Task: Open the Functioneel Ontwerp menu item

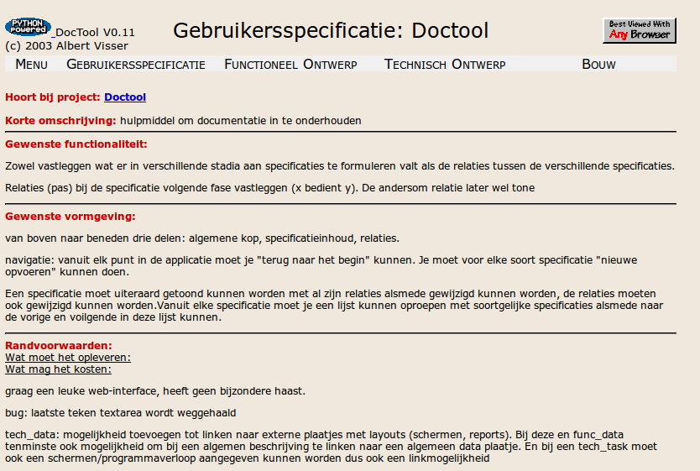Action: [x=290, y=65]
